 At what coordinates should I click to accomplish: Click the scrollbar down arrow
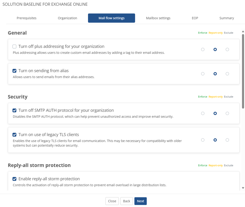tap(243, 188)
